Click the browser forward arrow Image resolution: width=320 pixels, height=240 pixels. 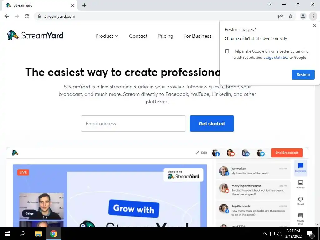click(17, 16)
